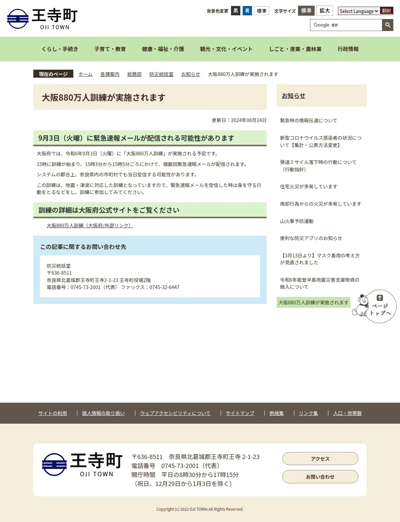Click the Oji Town header logo
400x522 pixels.
tap(42, 19)
